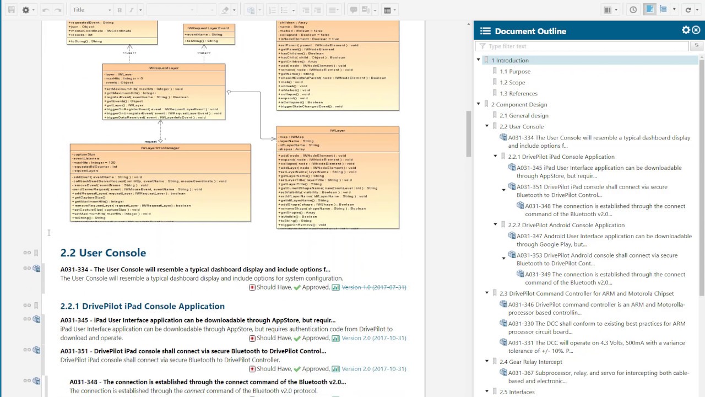Image resolution: width=705 pixels, height=397 pixels.
Task: Click the add comment speech bubble icon
Action: tap(354, 10)
